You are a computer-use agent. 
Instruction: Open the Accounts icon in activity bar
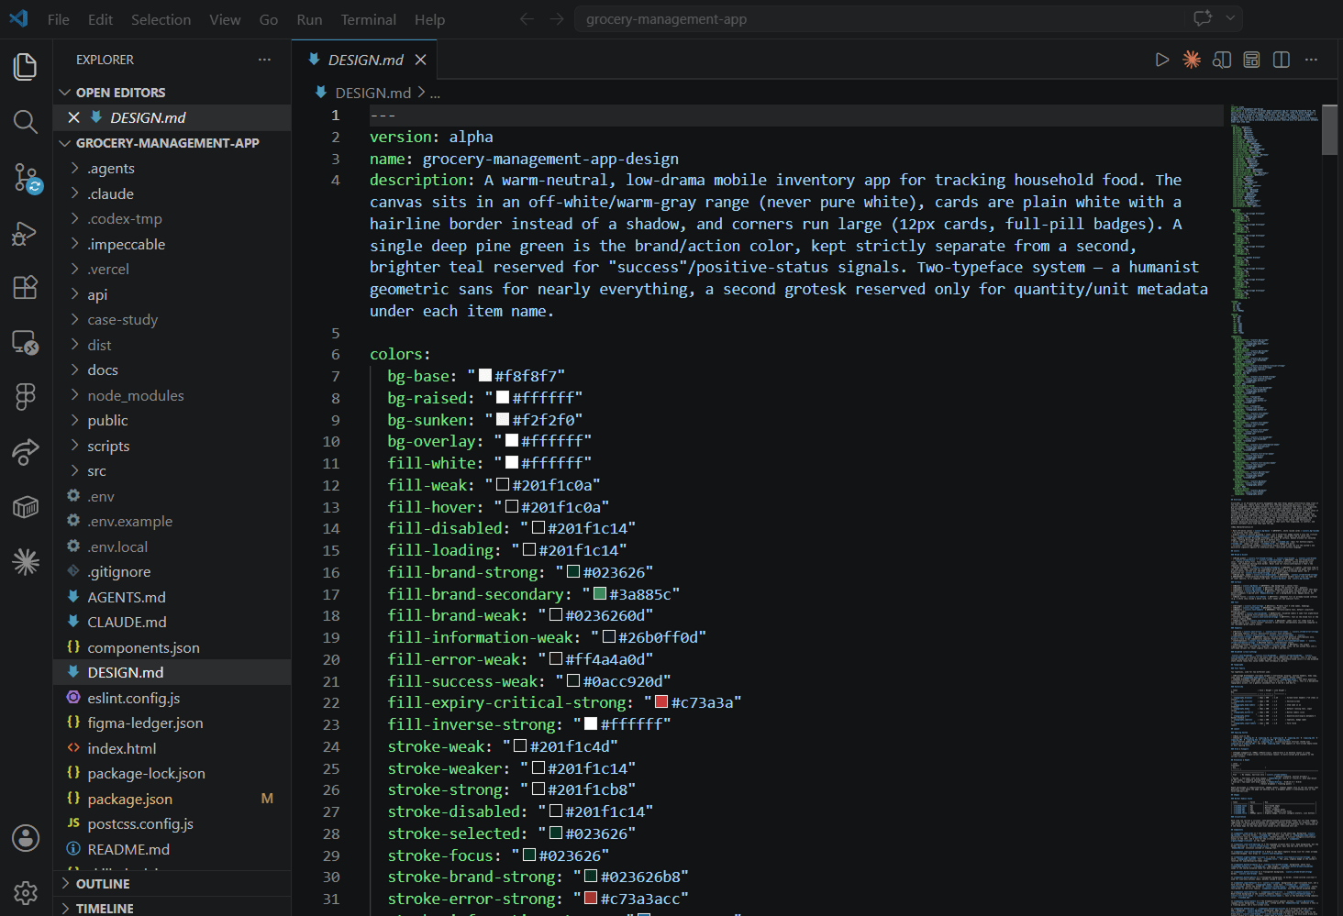(x=26, y=837)
